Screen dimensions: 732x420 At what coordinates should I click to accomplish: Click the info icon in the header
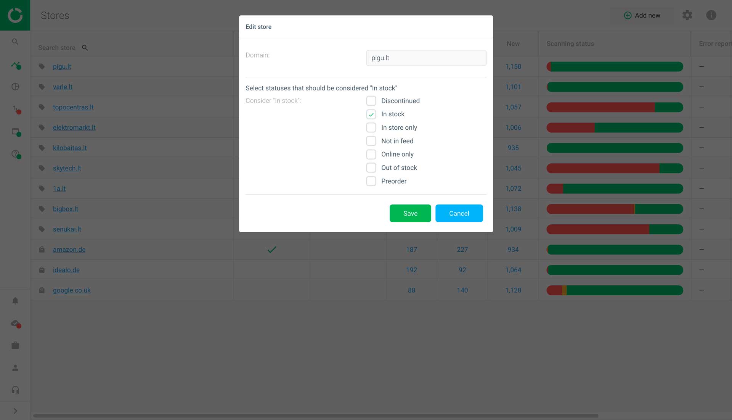pyautogui.click(x=711, y=15)
